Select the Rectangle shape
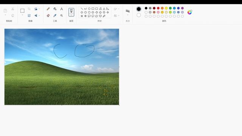242x136 pixels. (x=93, y=9)
